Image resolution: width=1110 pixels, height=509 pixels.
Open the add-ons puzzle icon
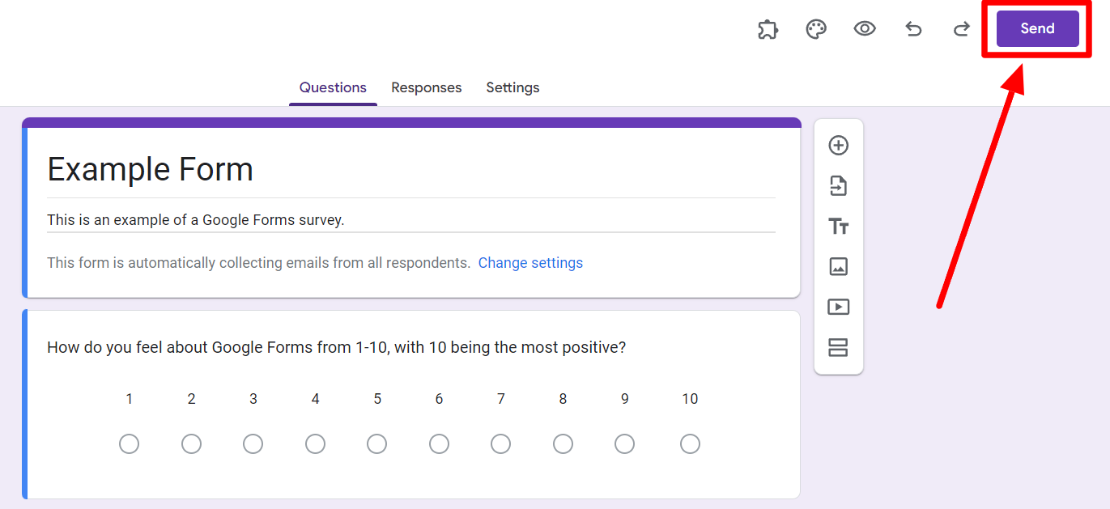tap(768, 29)
